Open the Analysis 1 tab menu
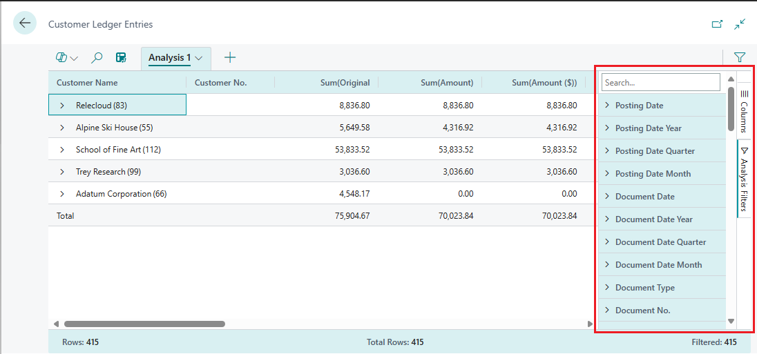Image resolution: width=757 pixels, height=354 pixels. click(198, 58)
